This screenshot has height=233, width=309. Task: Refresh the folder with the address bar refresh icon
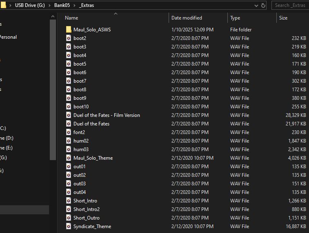(263, 5)
